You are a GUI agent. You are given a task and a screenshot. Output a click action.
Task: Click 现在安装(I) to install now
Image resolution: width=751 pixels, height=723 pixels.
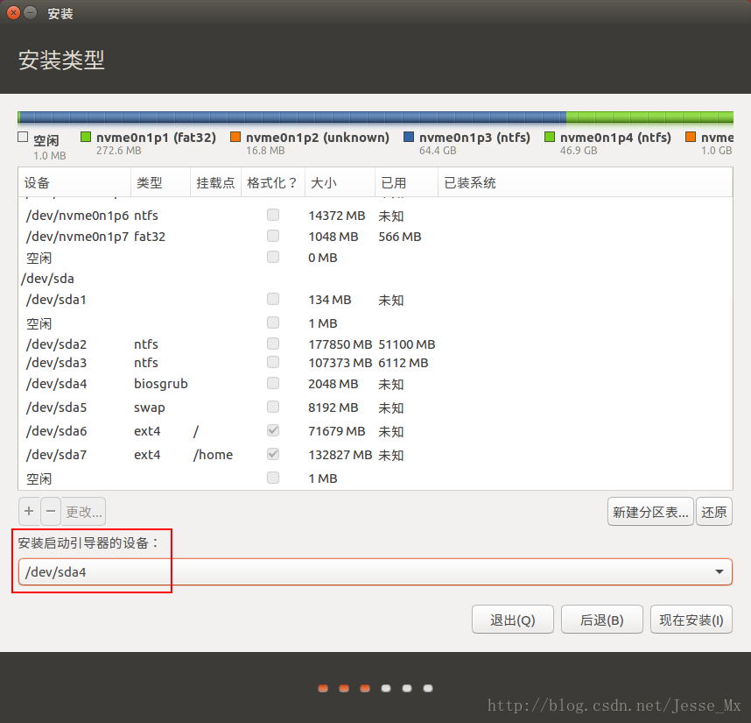click(x=691, y=620)
